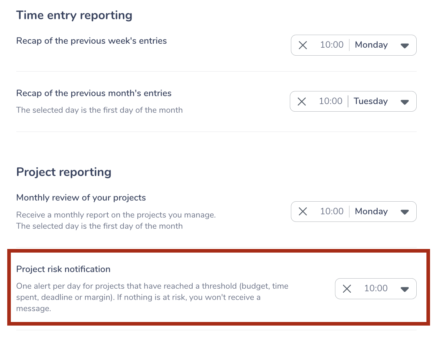Click 'Project risk notification' label
The image size is (438, 344).
coord(63,269)
